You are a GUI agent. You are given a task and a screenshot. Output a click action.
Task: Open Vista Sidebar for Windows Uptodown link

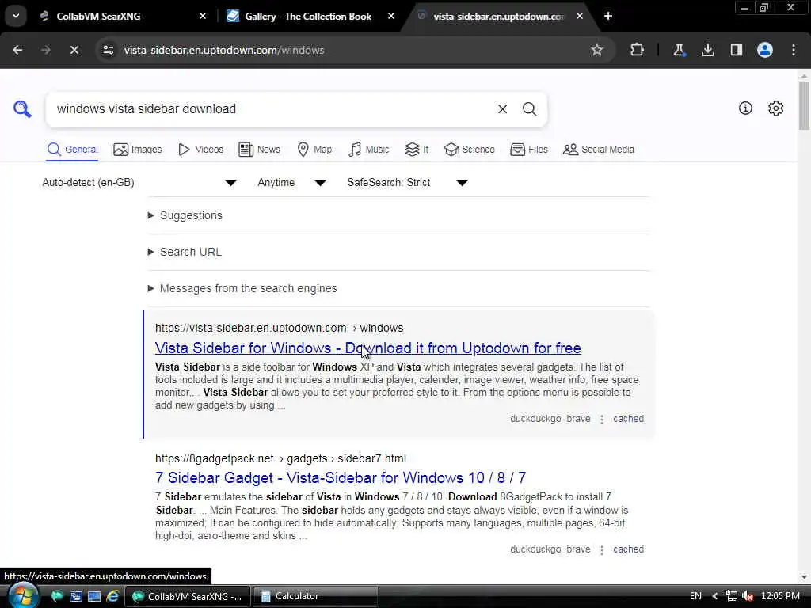pyautogui.click(x=367, y=348)
